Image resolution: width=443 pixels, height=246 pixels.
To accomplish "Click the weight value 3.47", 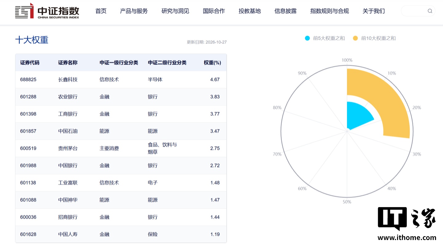I will pyautogui.click(x=215, y=131).
